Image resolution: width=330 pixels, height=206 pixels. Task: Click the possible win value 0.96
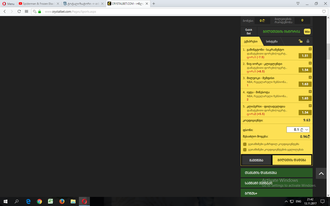[x=305, y=136]
